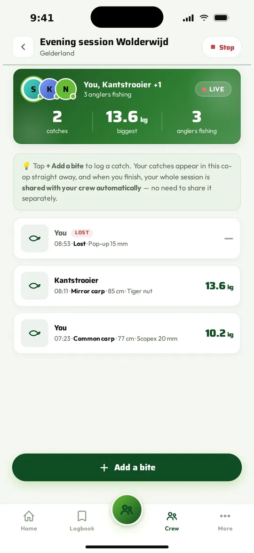Open your 10.2 kg common carp entry
This screenshot has width=254, height=553.
point(127,333)
